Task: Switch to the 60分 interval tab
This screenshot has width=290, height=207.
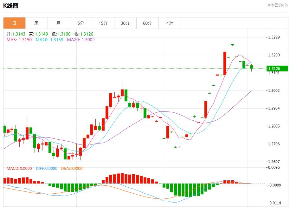Action: tap(147, 23)
